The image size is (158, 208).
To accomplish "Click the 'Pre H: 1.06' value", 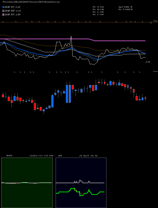I will (98, 9).
